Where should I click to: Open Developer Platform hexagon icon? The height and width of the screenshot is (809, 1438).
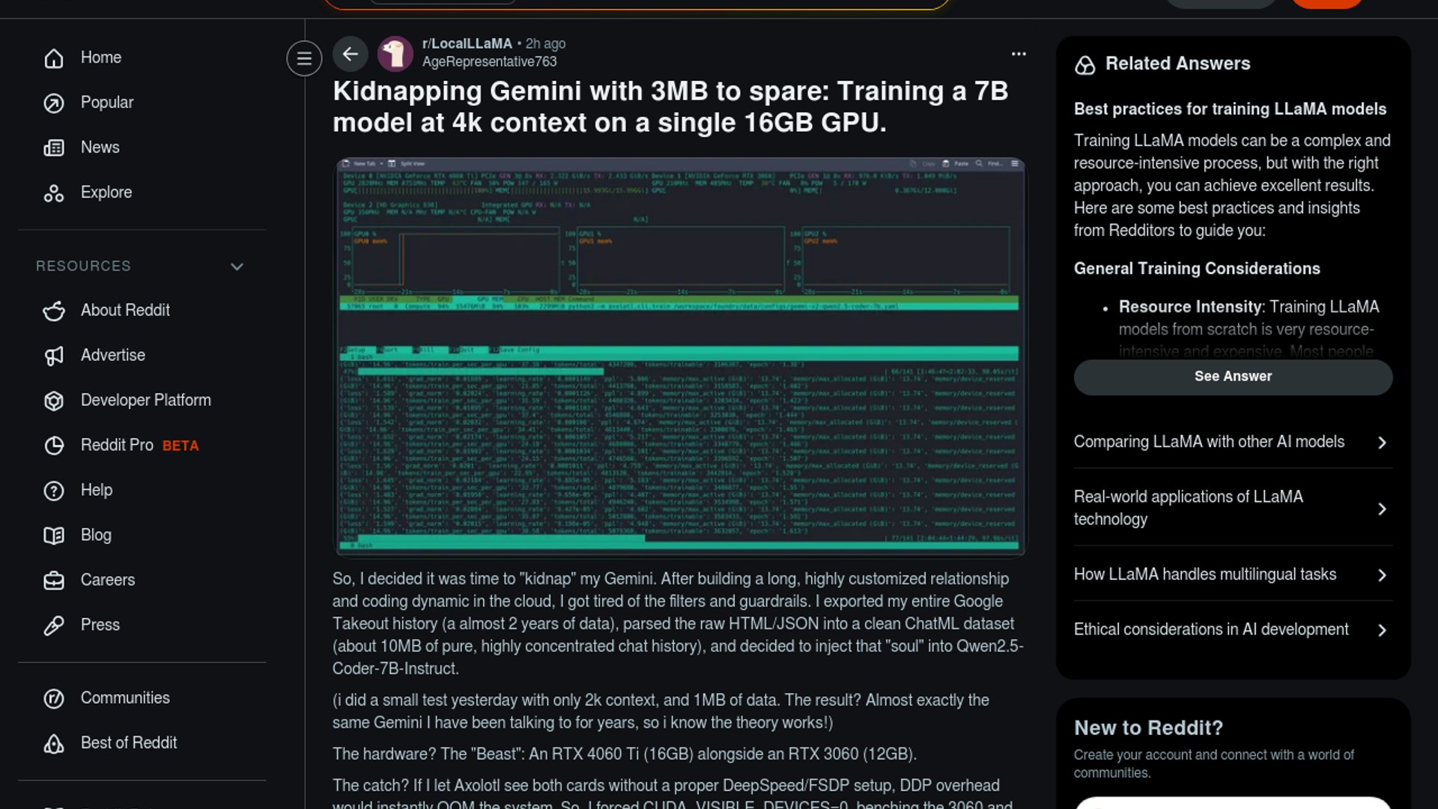click(54, 401)
